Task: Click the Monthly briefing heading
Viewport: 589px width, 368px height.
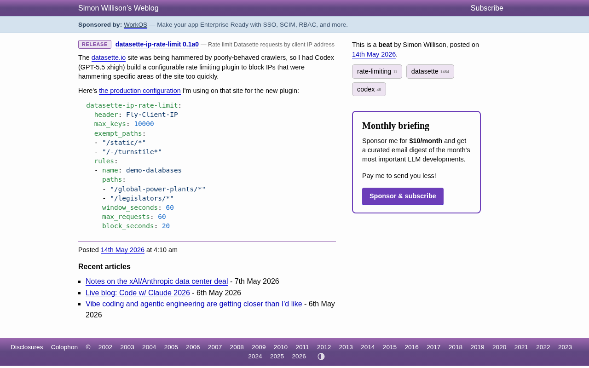Action: 396,126
